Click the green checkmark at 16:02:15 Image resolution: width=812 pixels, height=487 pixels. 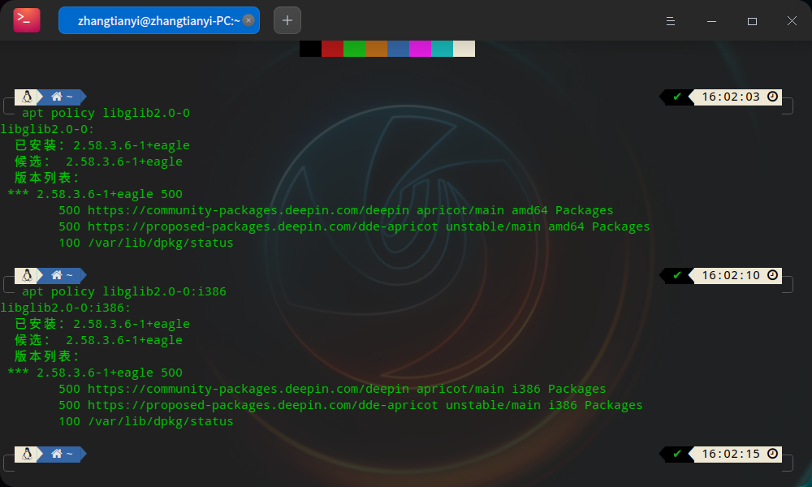[x=676, y=454]
